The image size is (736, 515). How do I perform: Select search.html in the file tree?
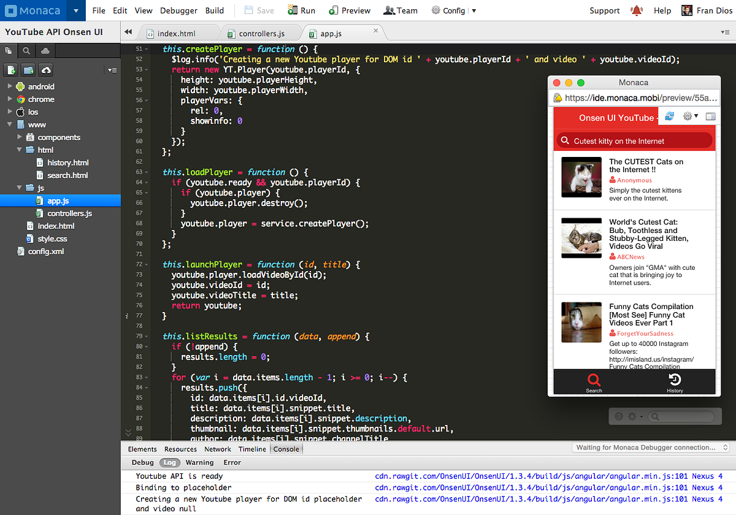click(x=67, y=175)
